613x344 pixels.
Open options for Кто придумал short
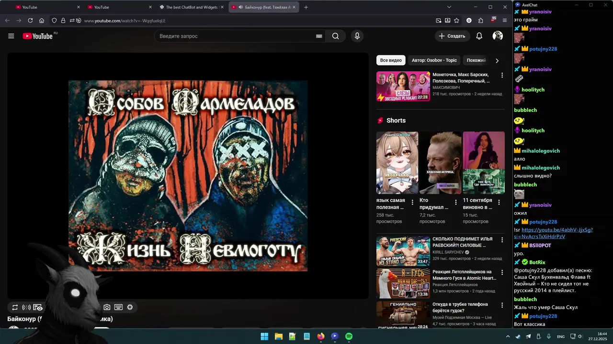coord(455,203)
